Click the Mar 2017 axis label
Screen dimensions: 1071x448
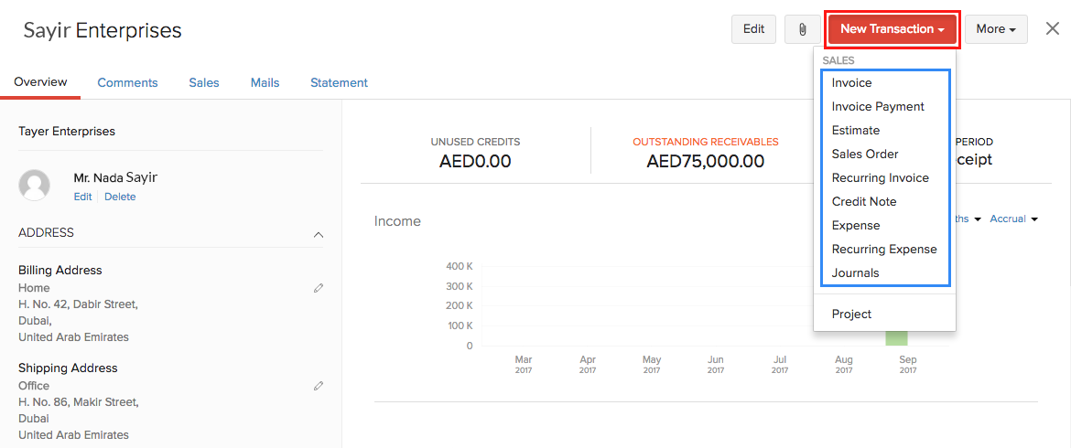(524, 364)
